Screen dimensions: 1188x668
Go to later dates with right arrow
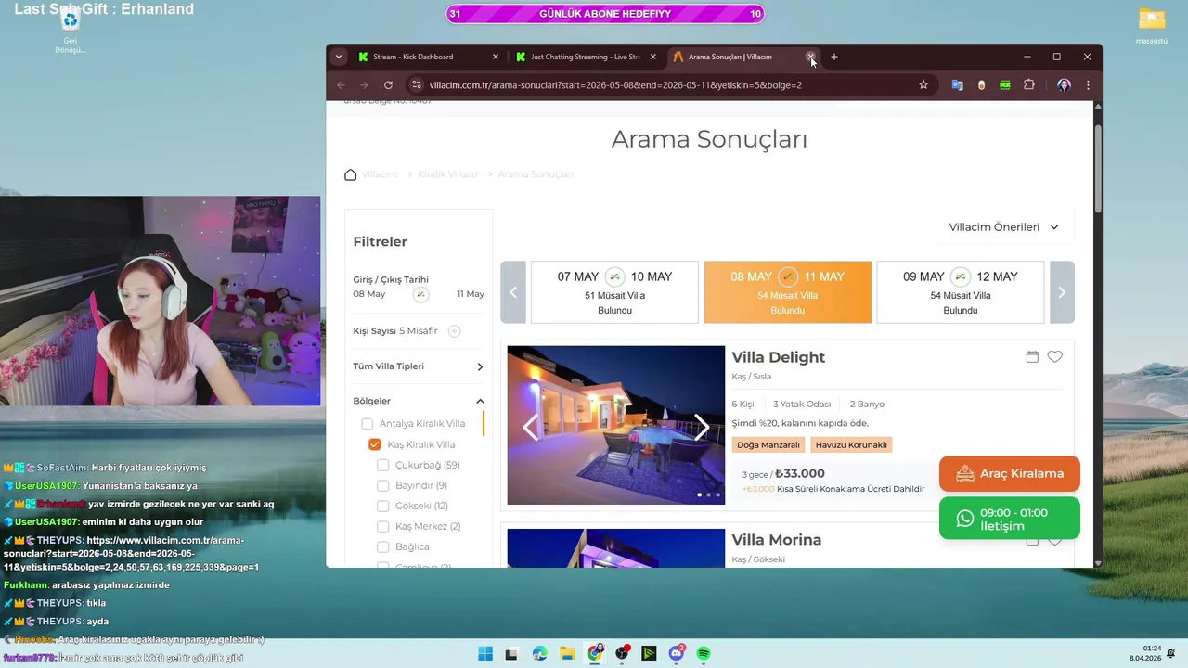(1062, 292)
